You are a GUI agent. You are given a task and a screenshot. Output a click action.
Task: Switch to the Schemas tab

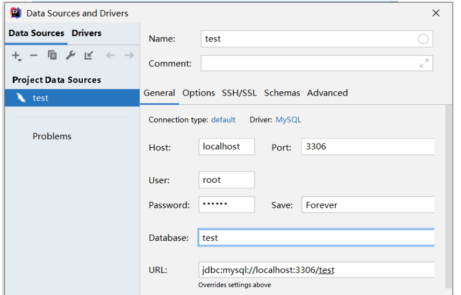(x=282, y=93)
